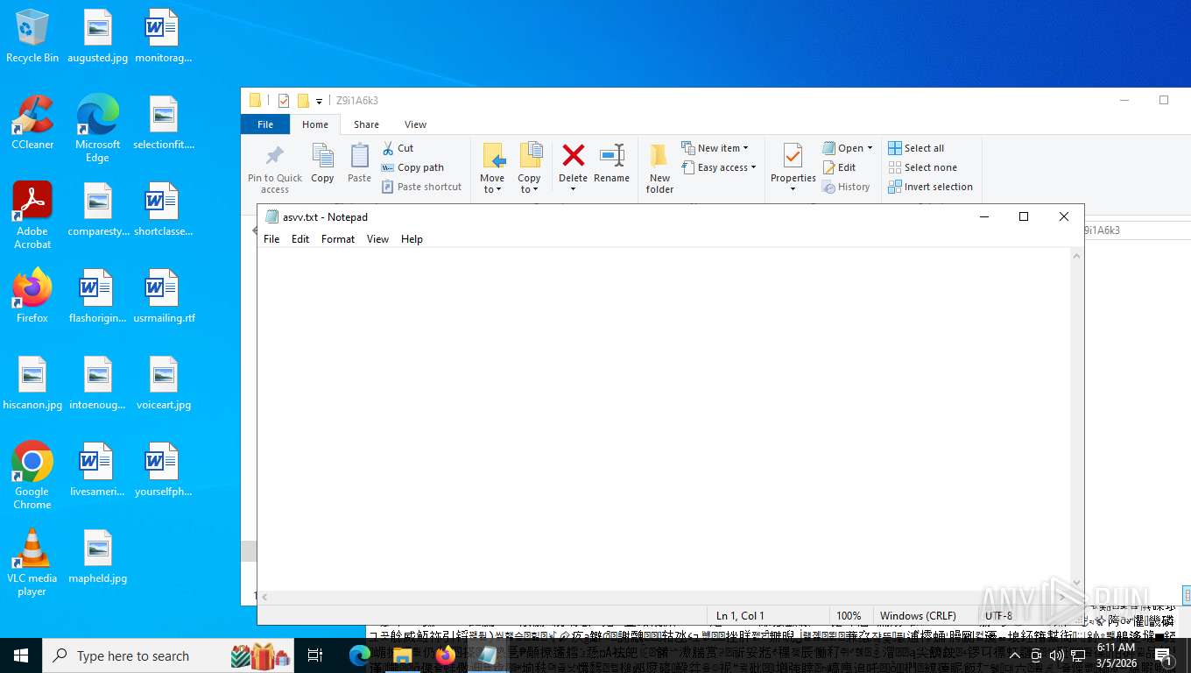Click Select none in Explorer ribbon

[922, 167]
